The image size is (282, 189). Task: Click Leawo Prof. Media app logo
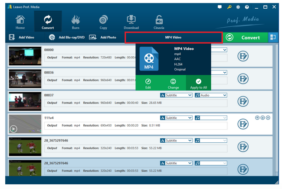point(10,7)
